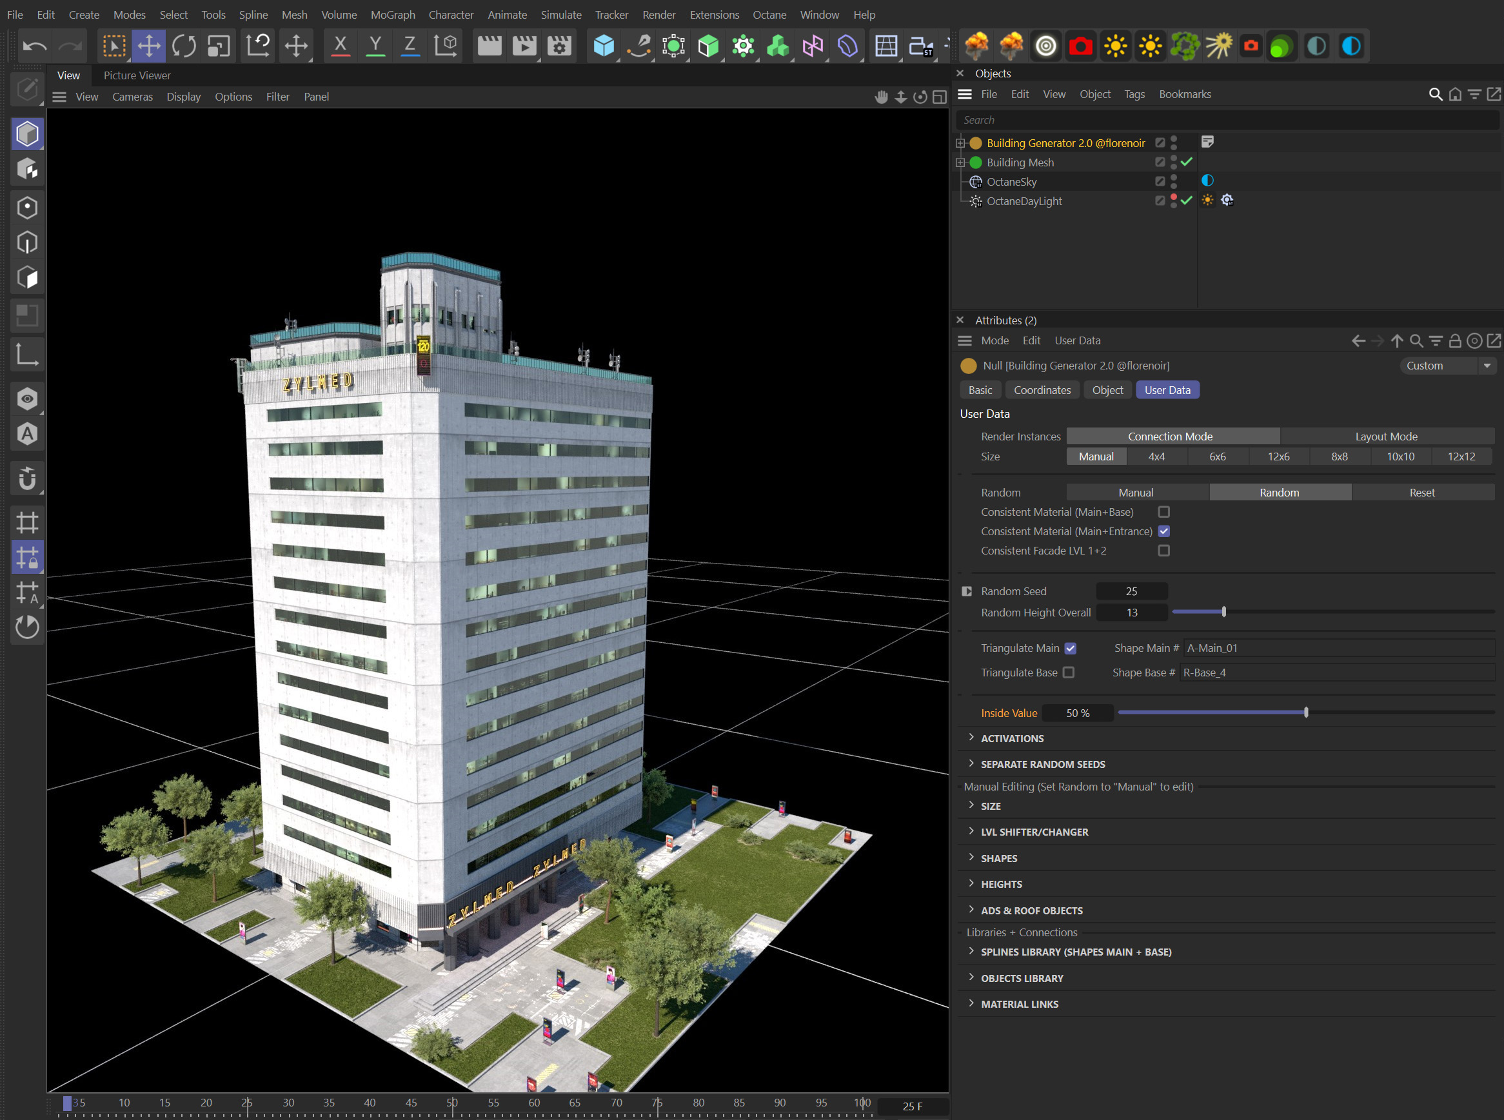This screenshot has width=1504, height=1120.
Task: Lock the X axis in the toolbar
Action: 340,45
